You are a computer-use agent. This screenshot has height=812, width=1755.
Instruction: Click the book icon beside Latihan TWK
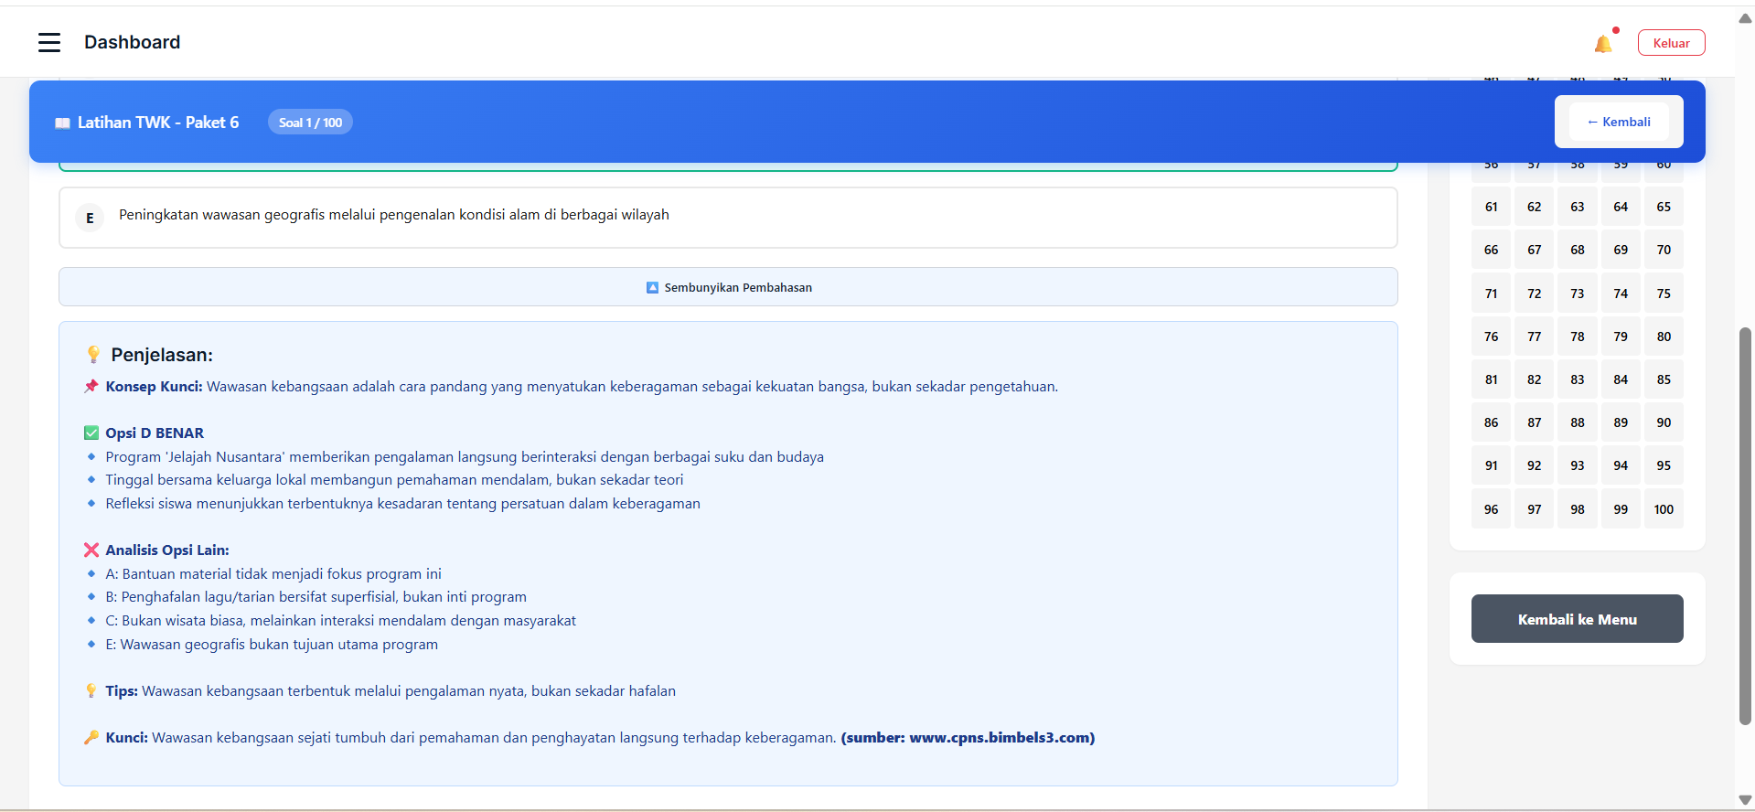(62, 123)
